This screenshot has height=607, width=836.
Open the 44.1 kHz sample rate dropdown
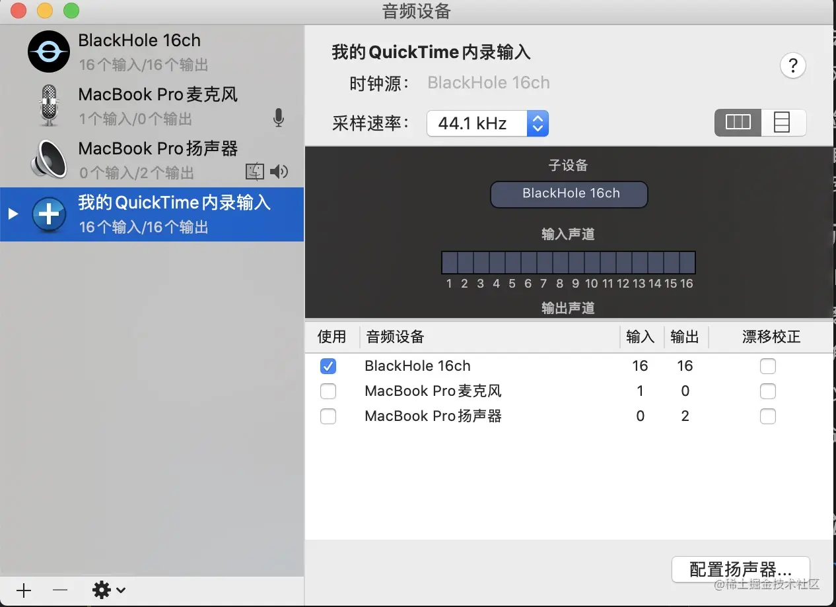487,123
